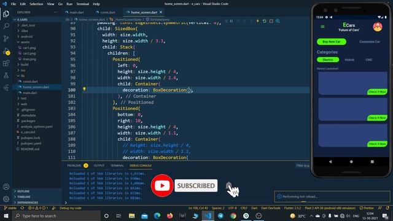Open the Accounts menu icon
Screen dimensions: 393x221
(x=6, y=187)
